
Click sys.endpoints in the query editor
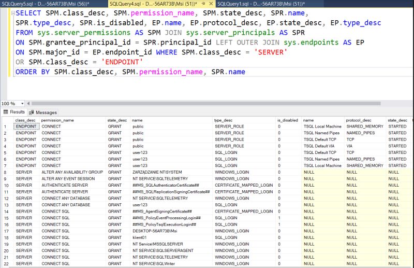(x=311, y=43)
